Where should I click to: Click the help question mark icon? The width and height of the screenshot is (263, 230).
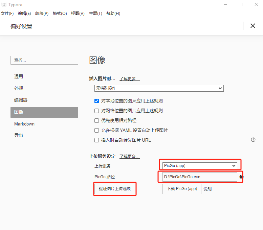point(253,140)
